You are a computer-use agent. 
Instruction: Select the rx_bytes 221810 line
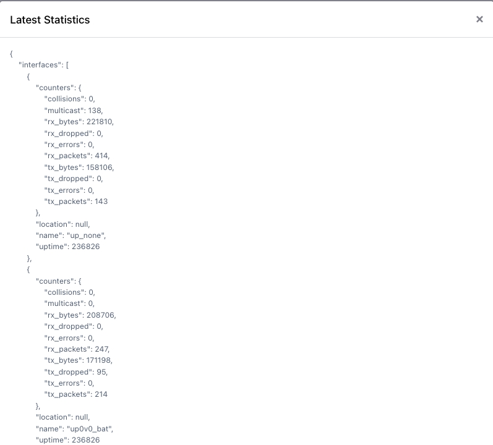coord(79,122)
